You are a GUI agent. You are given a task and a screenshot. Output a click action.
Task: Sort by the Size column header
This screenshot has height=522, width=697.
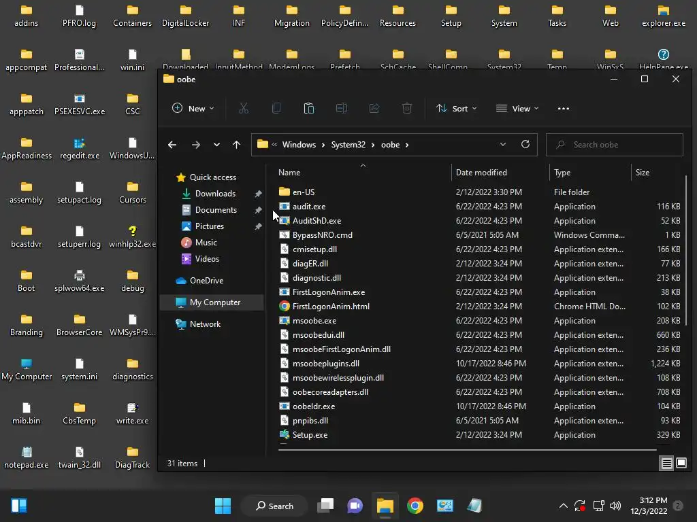[x=657, y=172]
